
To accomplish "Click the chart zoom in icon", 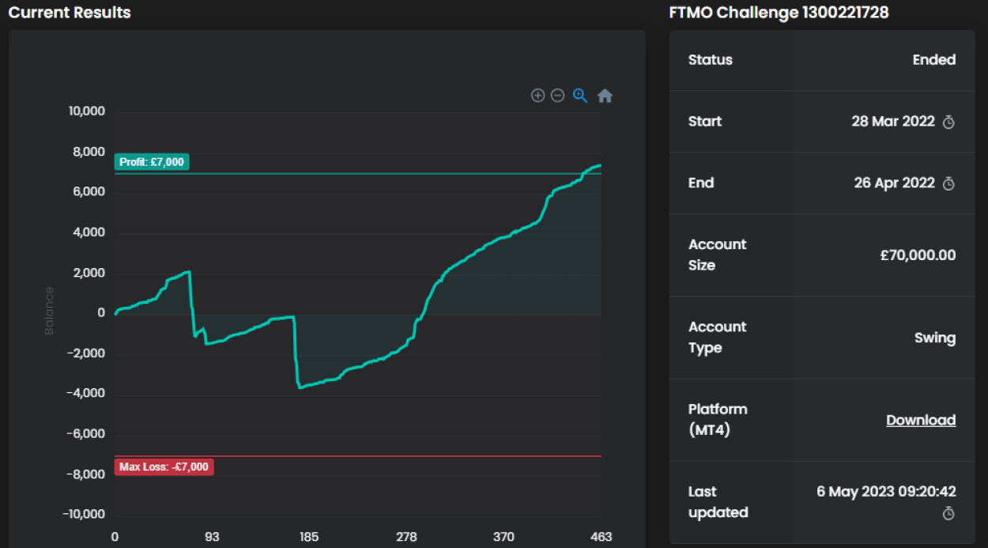I will click(537, 96).
